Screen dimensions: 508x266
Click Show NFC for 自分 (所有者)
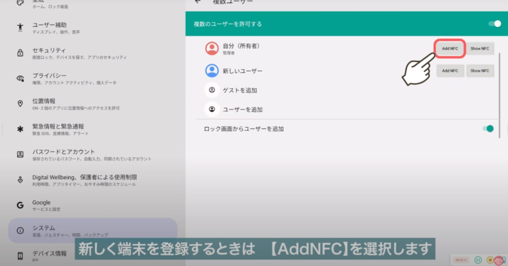(480, 49)
